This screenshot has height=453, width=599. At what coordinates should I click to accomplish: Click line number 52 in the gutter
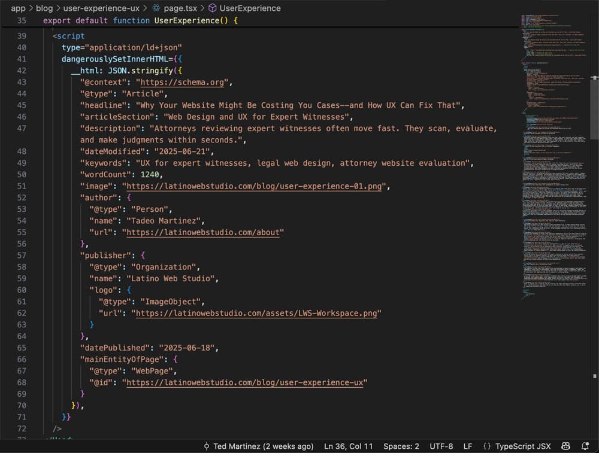click(x=22, y=197)
